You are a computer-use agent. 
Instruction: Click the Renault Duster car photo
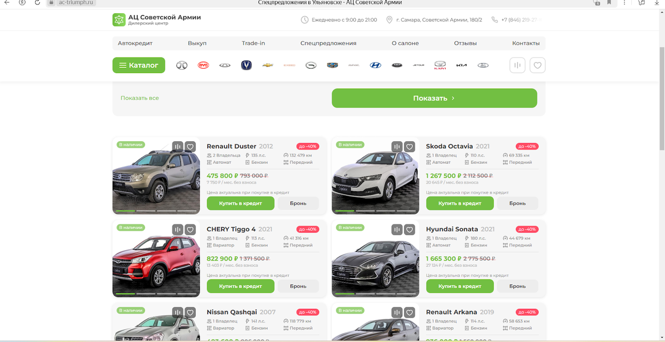[x=156, y=176]
